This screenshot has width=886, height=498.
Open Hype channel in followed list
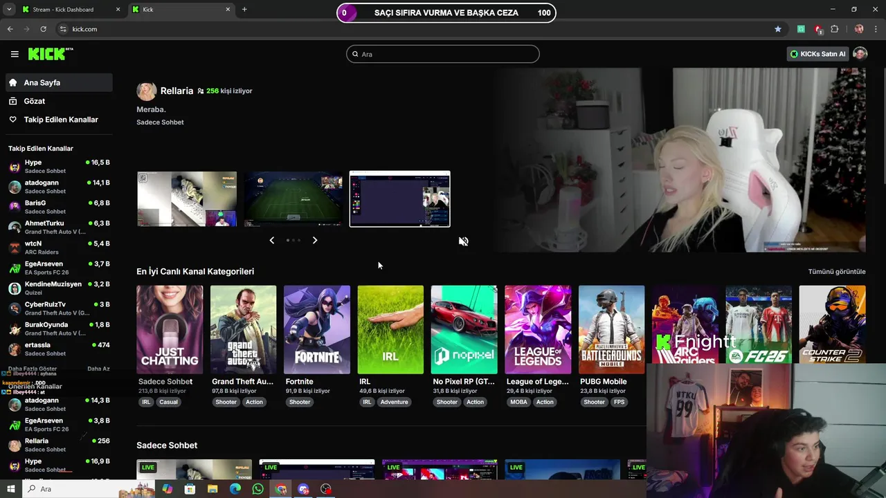[x=59, y=167]
